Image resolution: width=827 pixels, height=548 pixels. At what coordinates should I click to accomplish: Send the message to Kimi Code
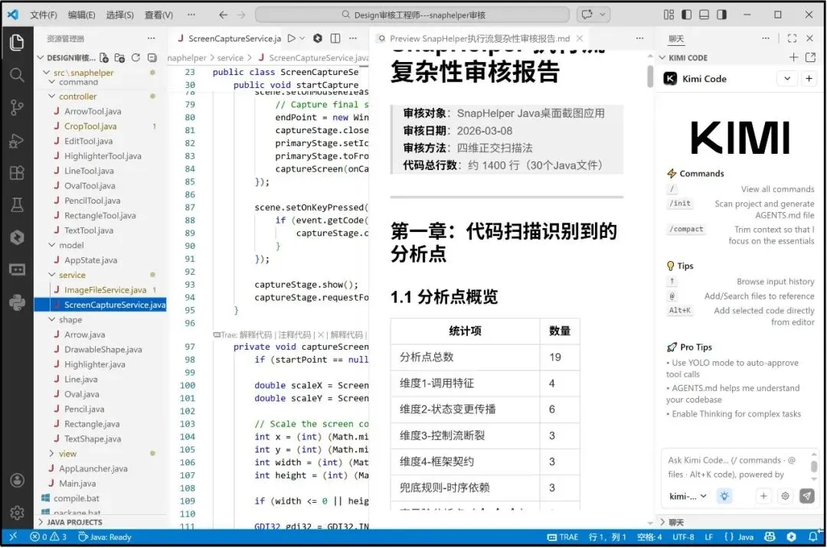coord(806,496)
